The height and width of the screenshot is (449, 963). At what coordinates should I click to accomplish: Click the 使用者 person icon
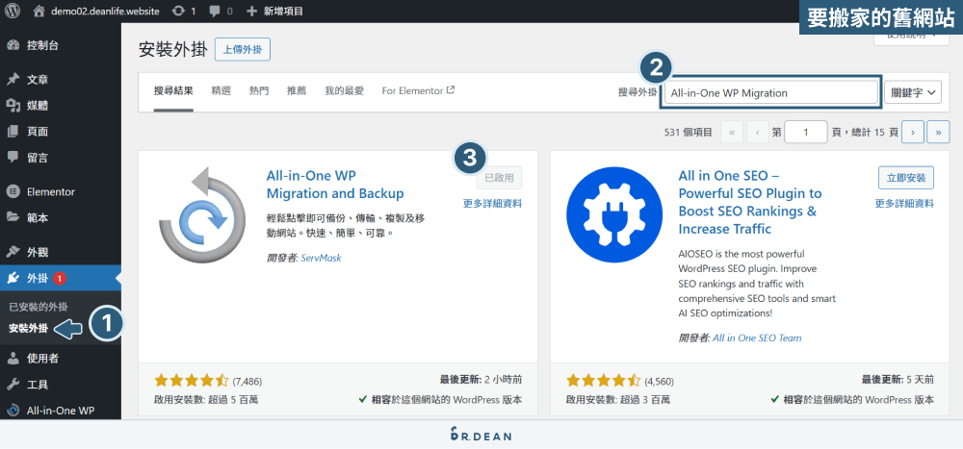pos(13,359)
